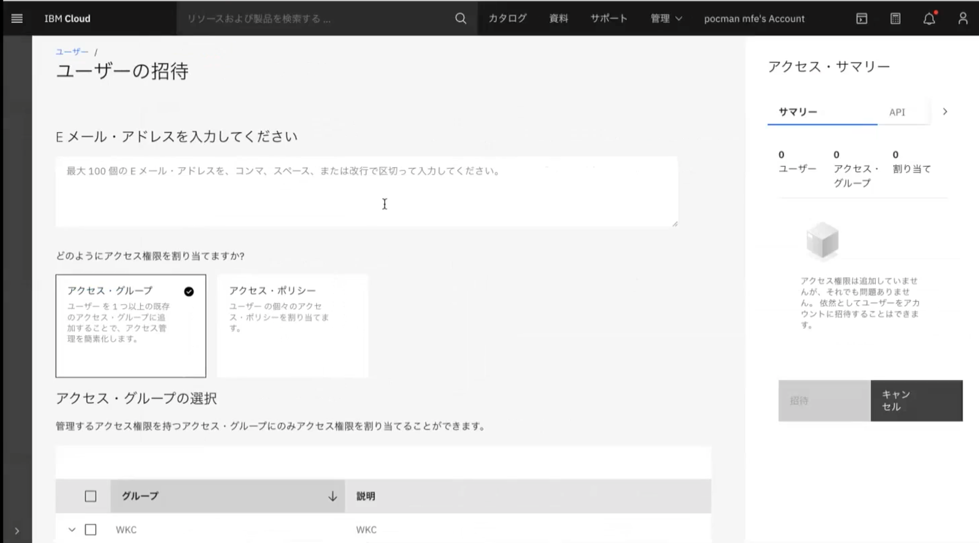The image size is (979, 543).
Task: Open the user profile avatar icon
Action: point(962,18)
